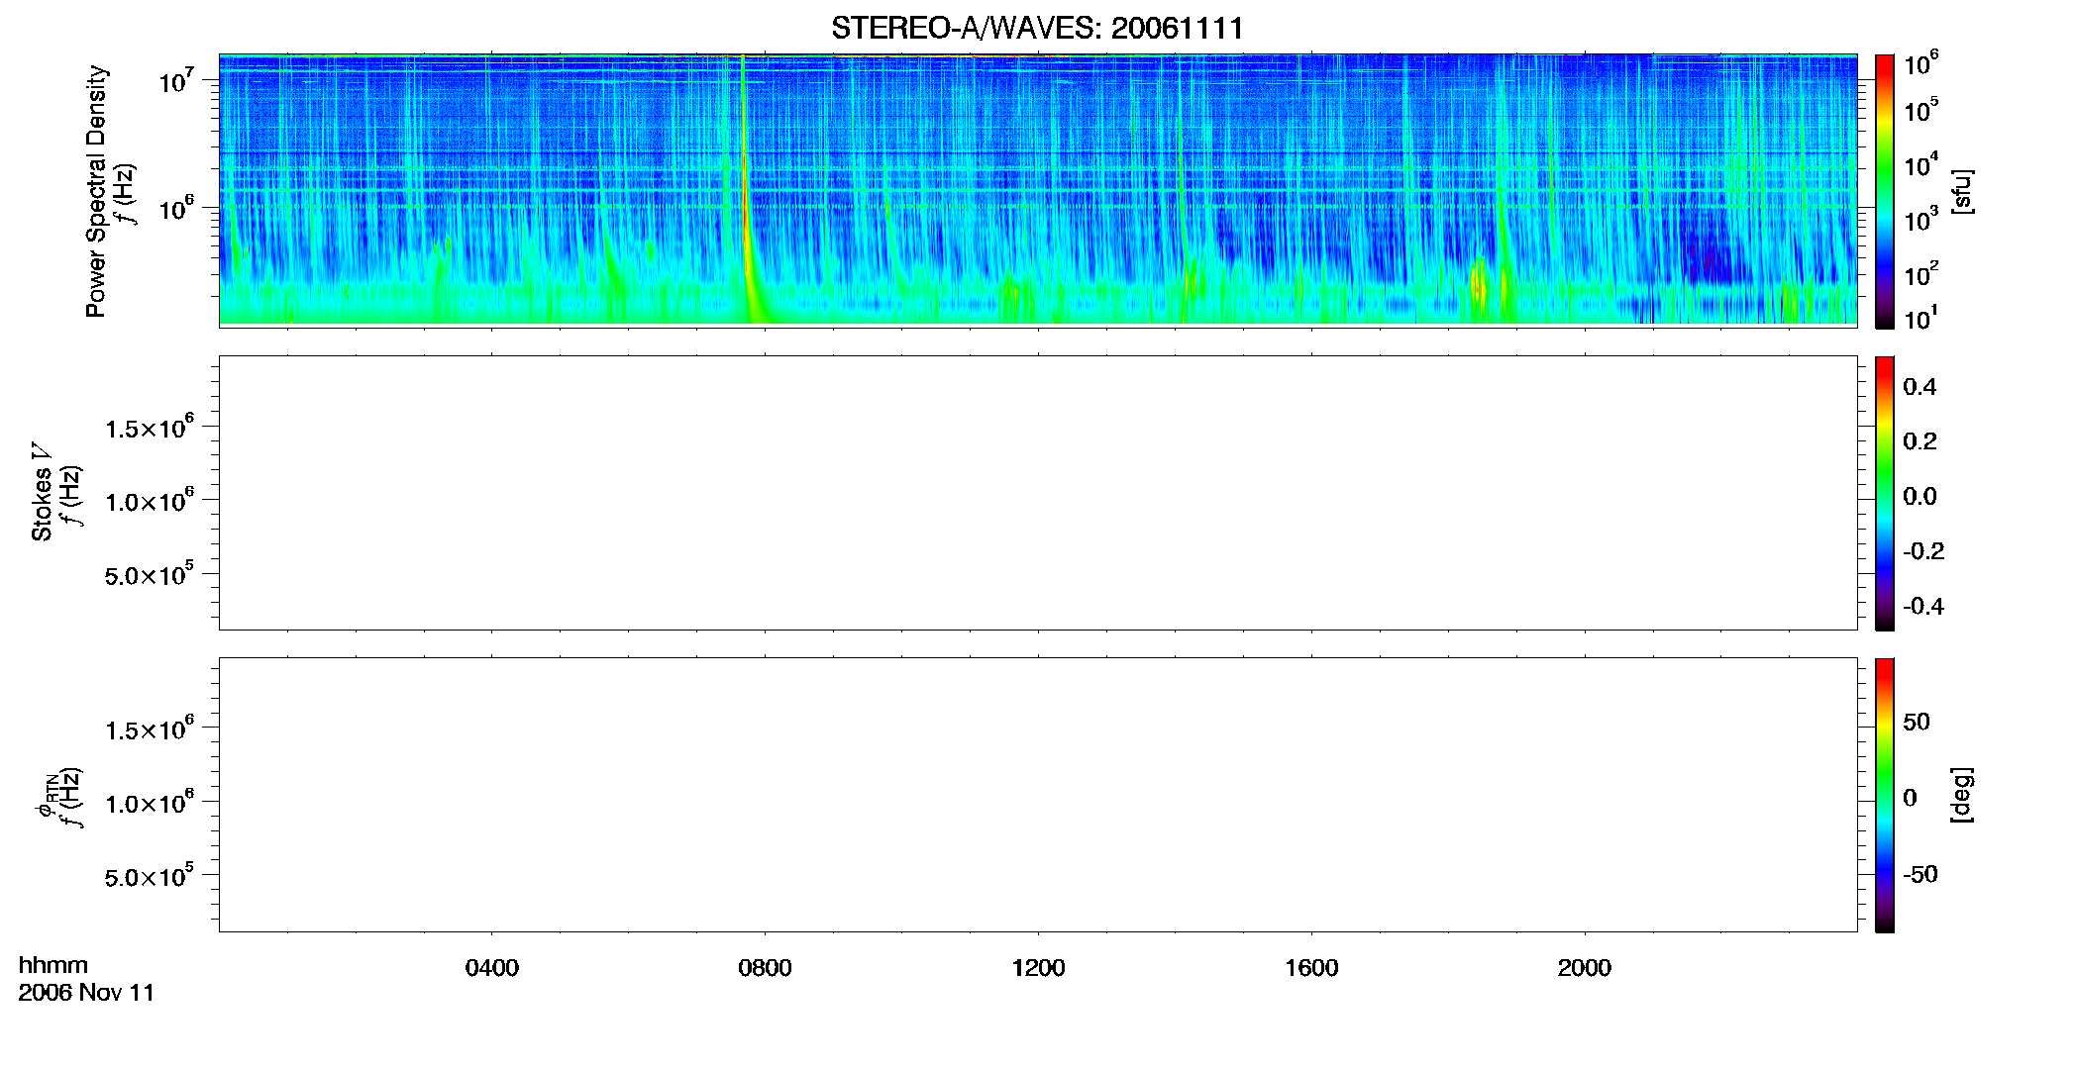Select the 1600 time axis label
The width and height of the screenshot is (2076, 1069).
(x=1311, y=968)
